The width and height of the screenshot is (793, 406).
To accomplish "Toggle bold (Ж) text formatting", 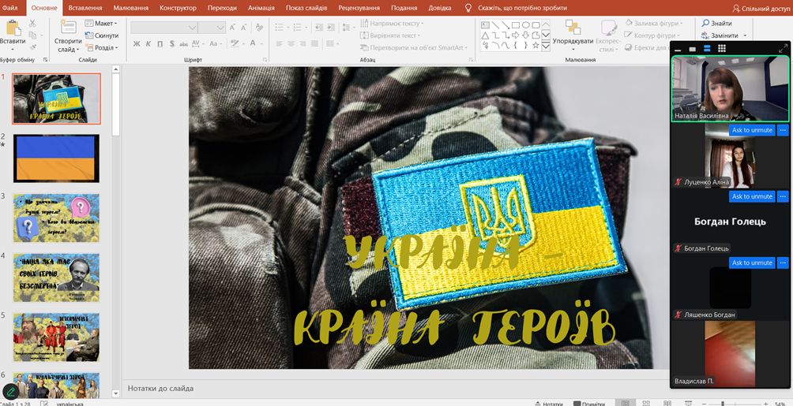I will pyautogui.click(x=137, y=43).
